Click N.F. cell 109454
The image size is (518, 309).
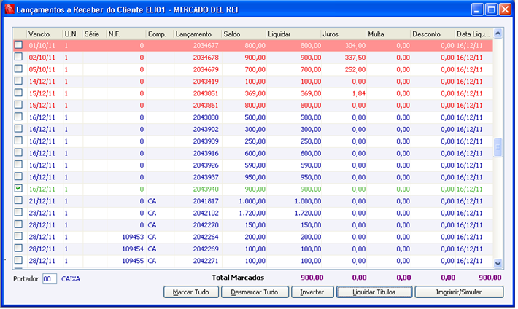[x=133, y=249]
